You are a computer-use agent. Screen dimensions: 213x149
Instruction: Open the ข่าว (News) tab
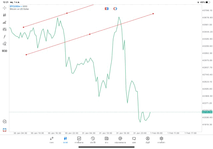(x=106, y=140)
